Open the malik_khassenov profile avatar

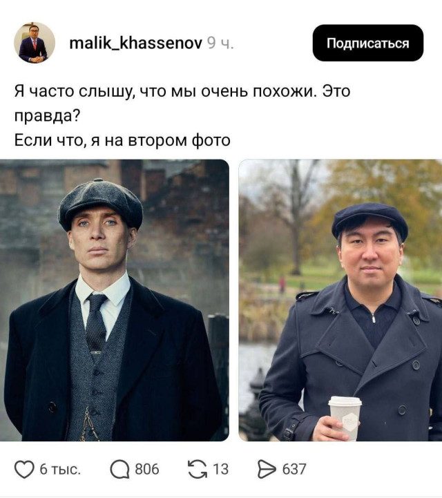pos(35,43)
